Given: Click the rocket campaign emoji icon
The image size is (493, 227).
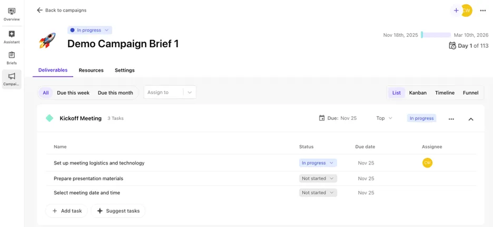Looking at the screenshot, I should click(x=47, y=41).
